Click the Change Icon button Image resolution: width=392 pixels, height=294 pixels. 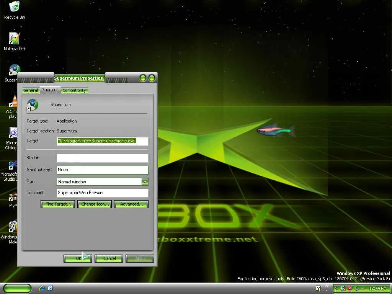coord(95,204)
